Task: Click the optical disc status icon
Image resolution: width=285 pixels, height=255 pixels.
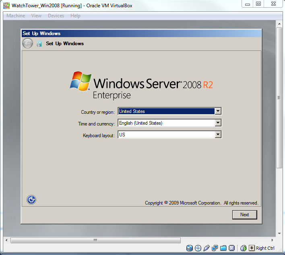Action: [198, 248]
